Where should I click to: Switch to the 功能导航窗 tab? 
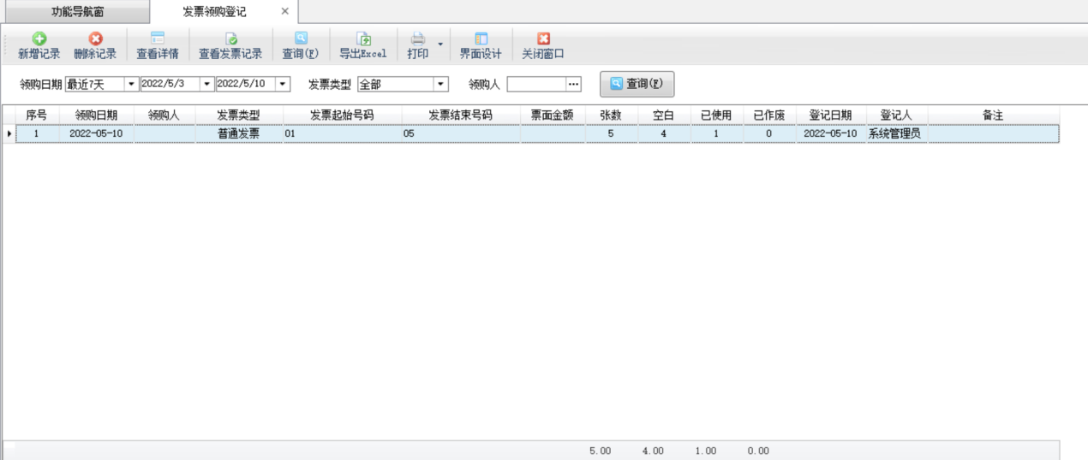pyautogui.click(x=77, y=12)
